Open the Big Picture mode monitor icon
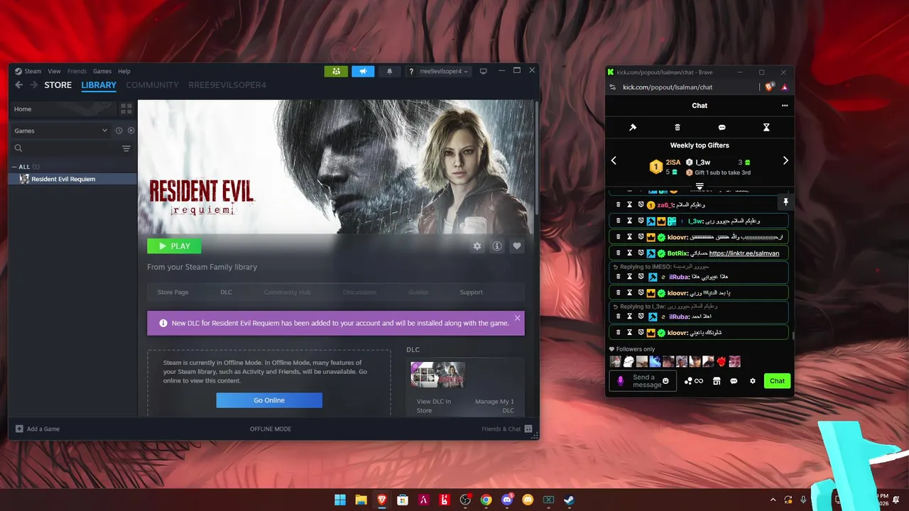 [x=484, y=71]
